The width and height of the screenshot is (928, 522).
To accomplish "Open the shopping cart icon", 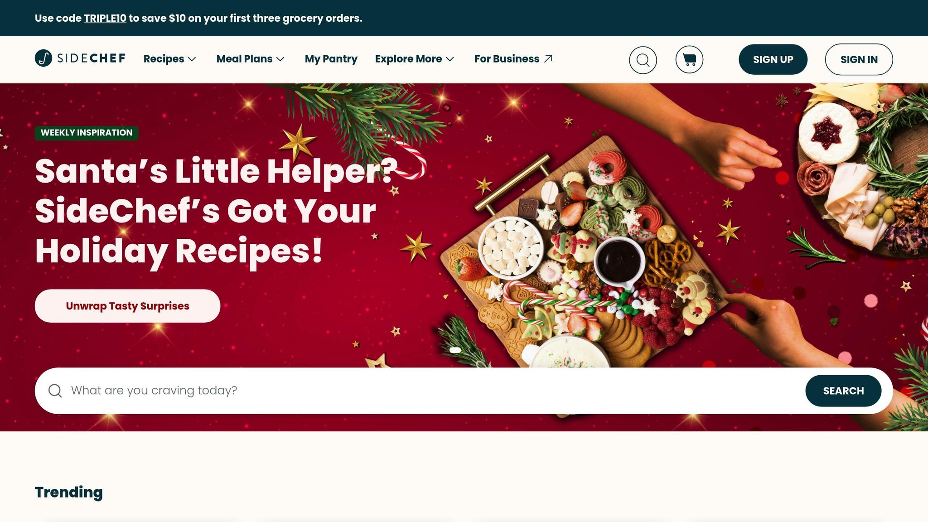I will pyautogui.click(x=689, y=59).
